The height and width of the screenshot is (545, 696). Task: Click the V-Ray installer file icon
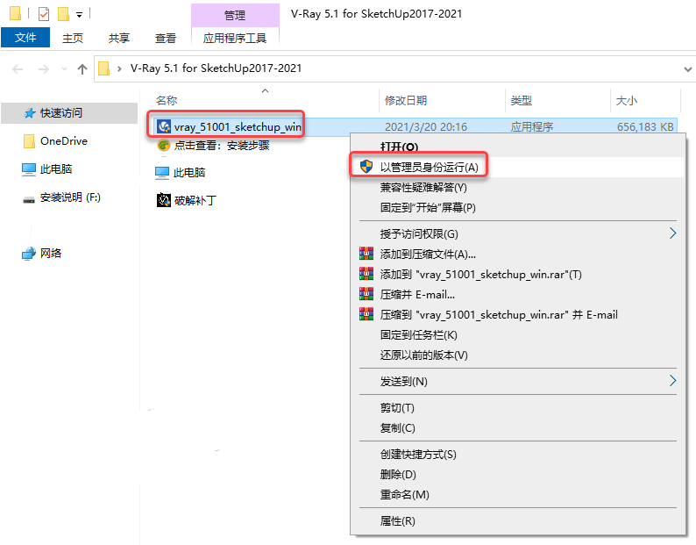pyautogui.click(x=164, y=126)
